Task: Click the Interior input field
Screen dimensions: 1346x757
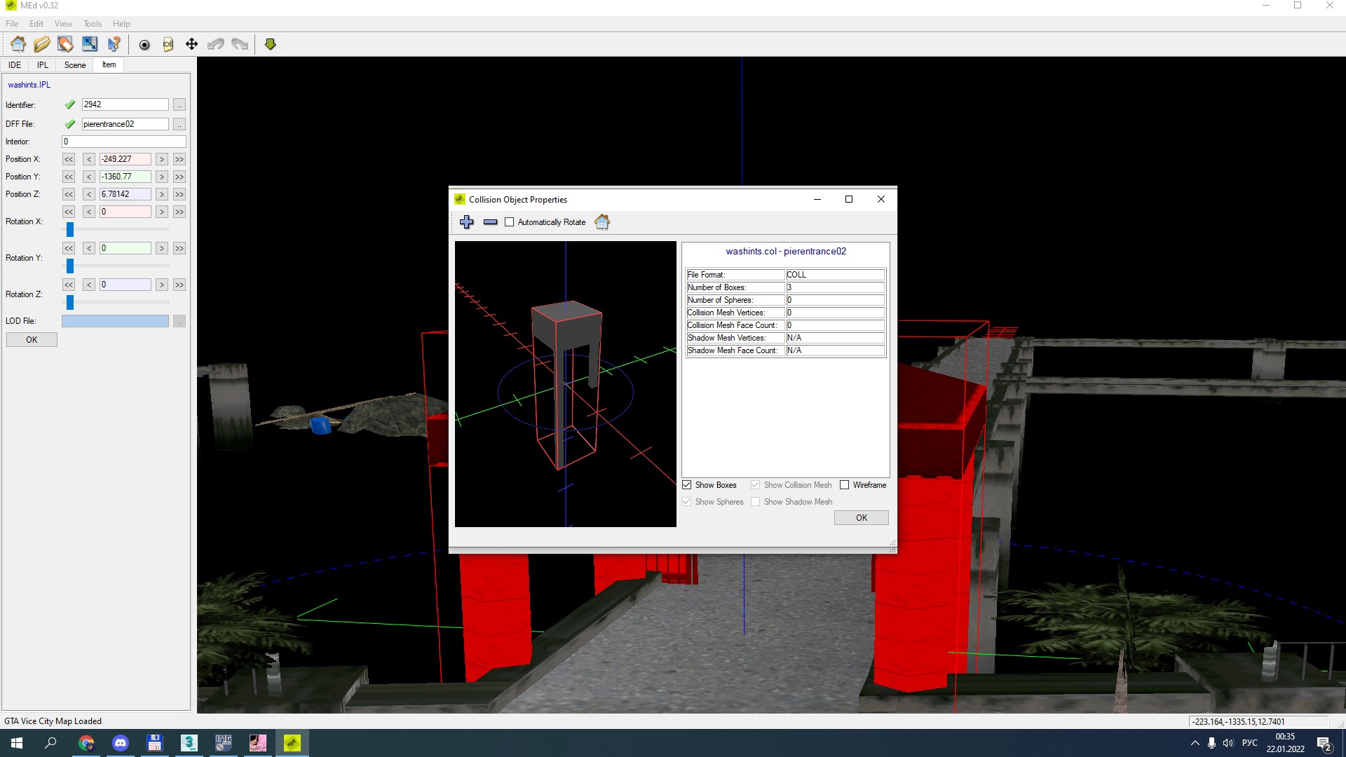Action: click(x=123, y=141)
